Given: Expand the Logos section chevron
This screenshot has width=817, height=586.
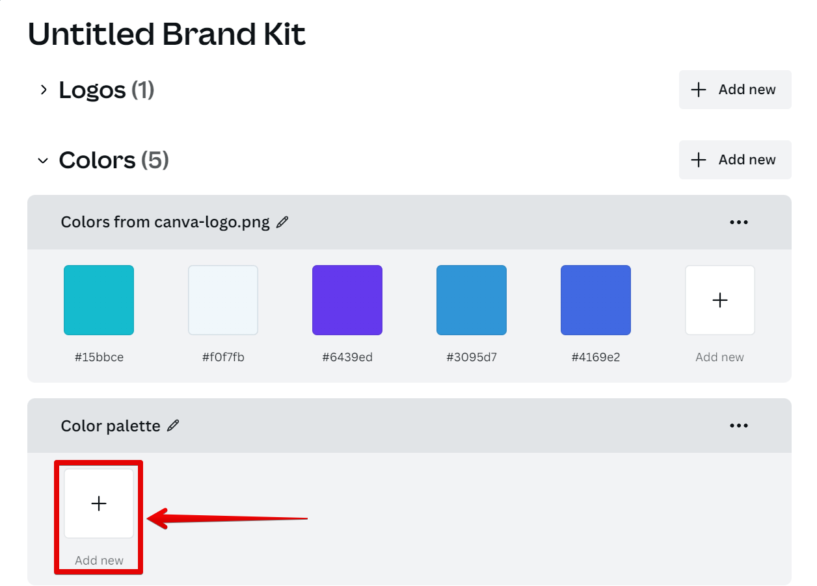Looking at the screenshot, I should pos(44,90).
